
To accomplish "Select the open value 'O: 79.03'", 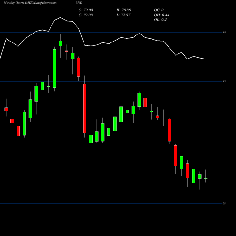I will tap(85, 10).
